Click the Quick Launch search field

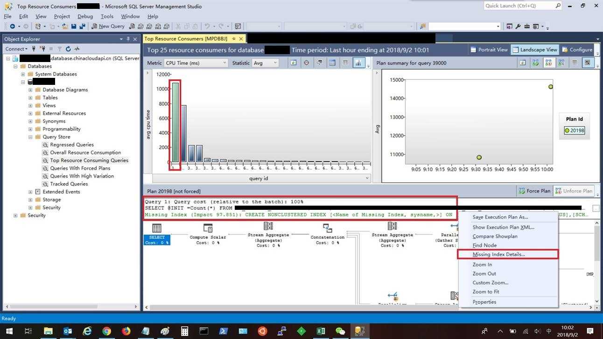point(519,6)
